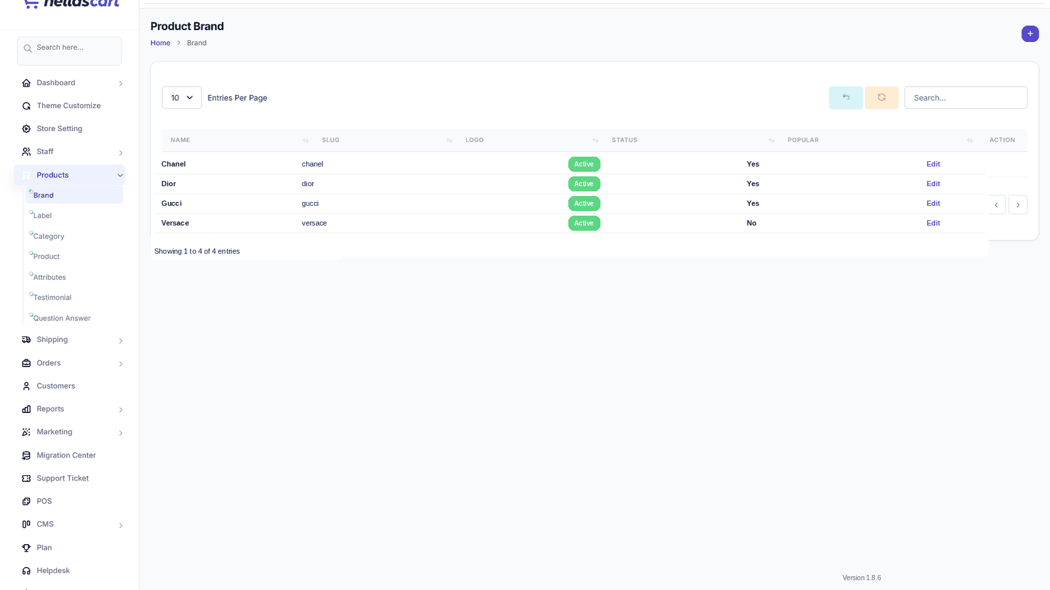The width and height of the screenshot is (1050, 590).
Task: Click the Orders box icon
Action: 26,363
